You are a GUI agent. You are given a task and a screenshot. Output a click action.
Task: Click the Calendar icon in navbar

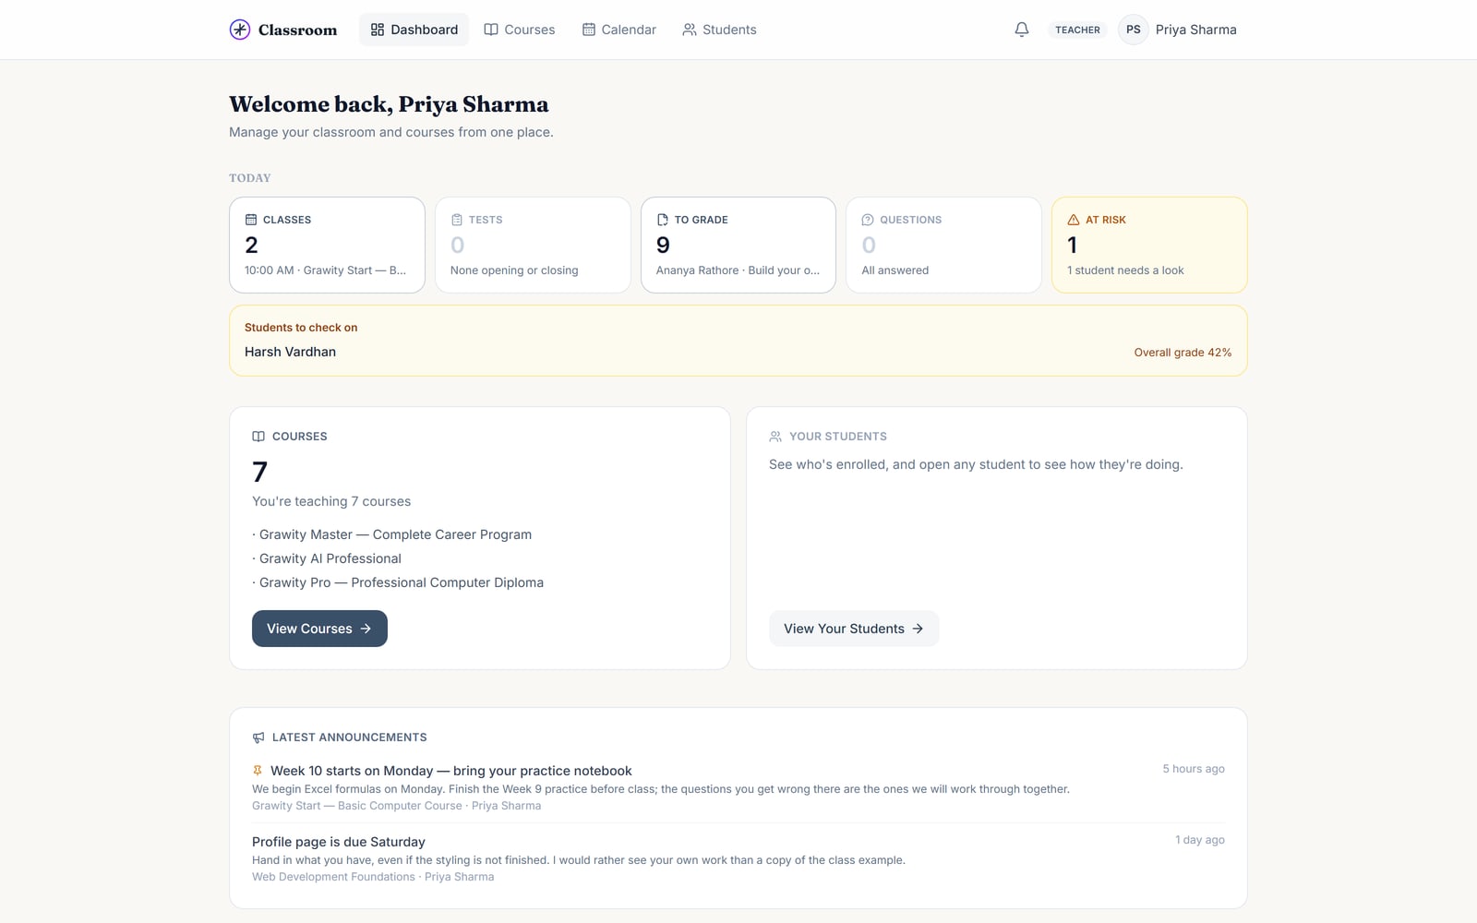click(x=589, y=30)
